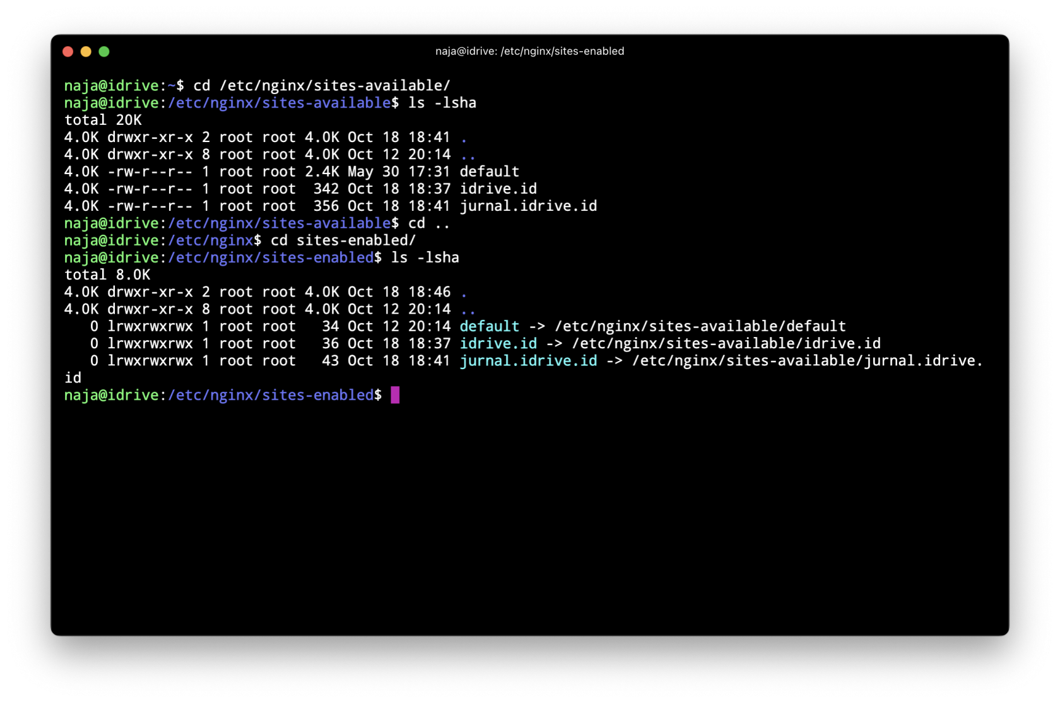Click the white jurnal.idrive.id file name with size 356
The image size is (1060, 703).
pos(528,206)
